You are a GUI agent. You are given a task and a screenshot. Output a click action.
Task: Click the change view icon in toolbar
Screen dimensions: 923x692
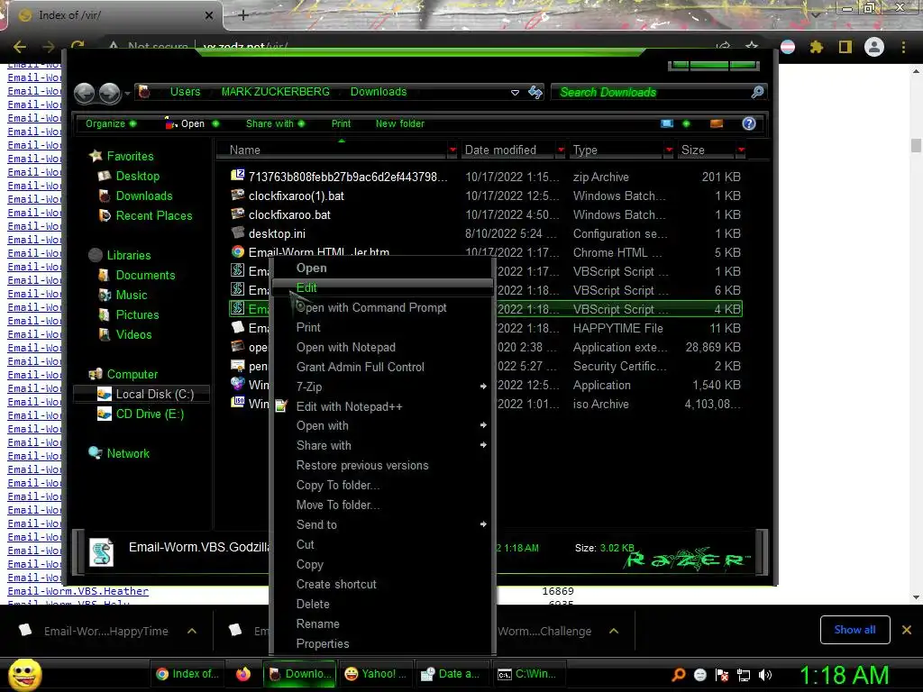click(x=667, y=123)
